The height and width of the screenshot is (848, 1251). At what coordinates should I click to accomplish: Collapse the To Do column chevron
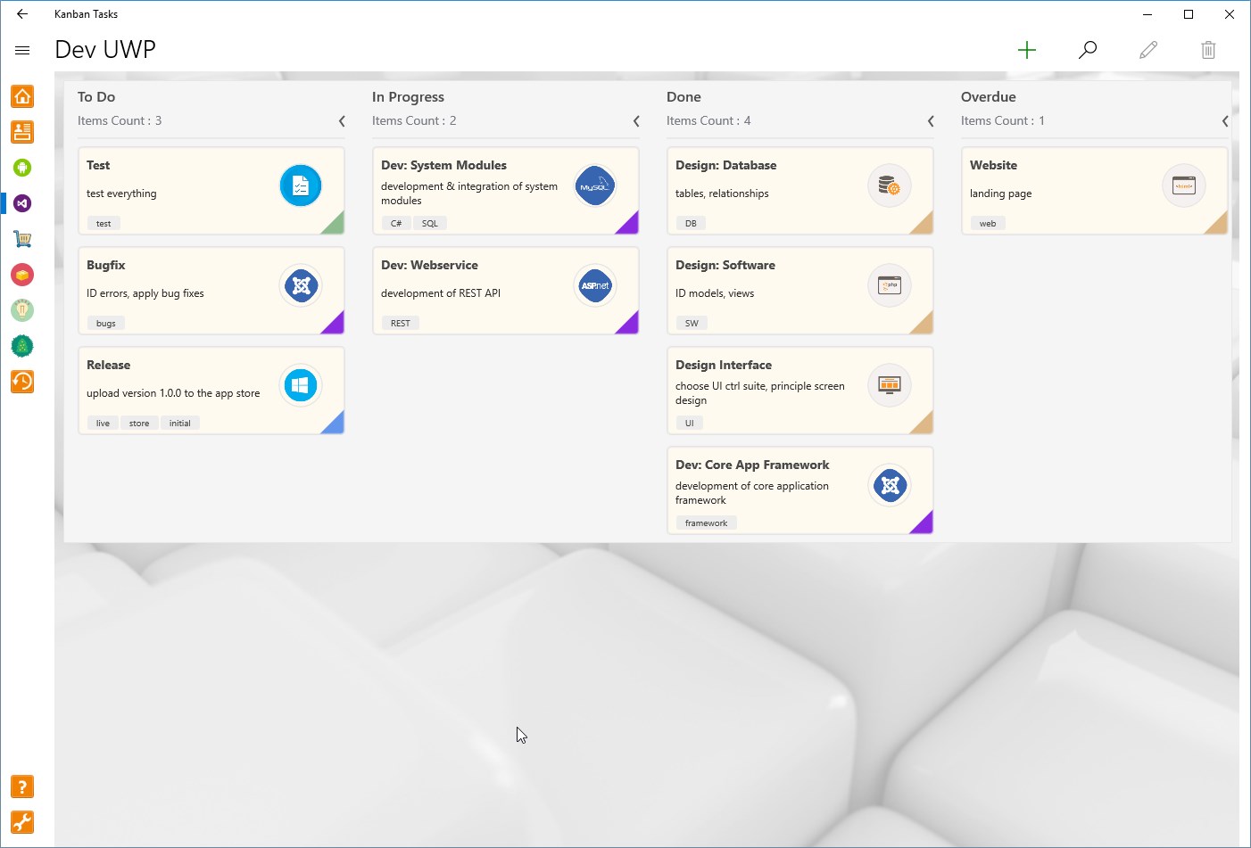(342, 121)
